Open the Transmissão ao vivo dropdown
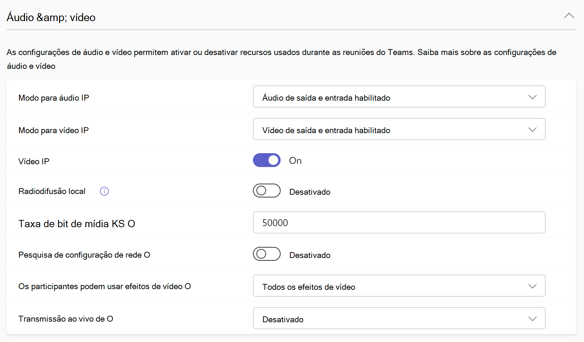The image size is (584, 342). (x=399, y=318)
